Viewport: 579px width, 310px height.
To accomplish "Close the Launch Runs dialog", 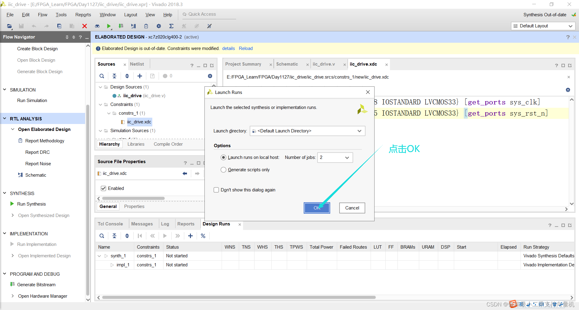I will tap(368, 92).
